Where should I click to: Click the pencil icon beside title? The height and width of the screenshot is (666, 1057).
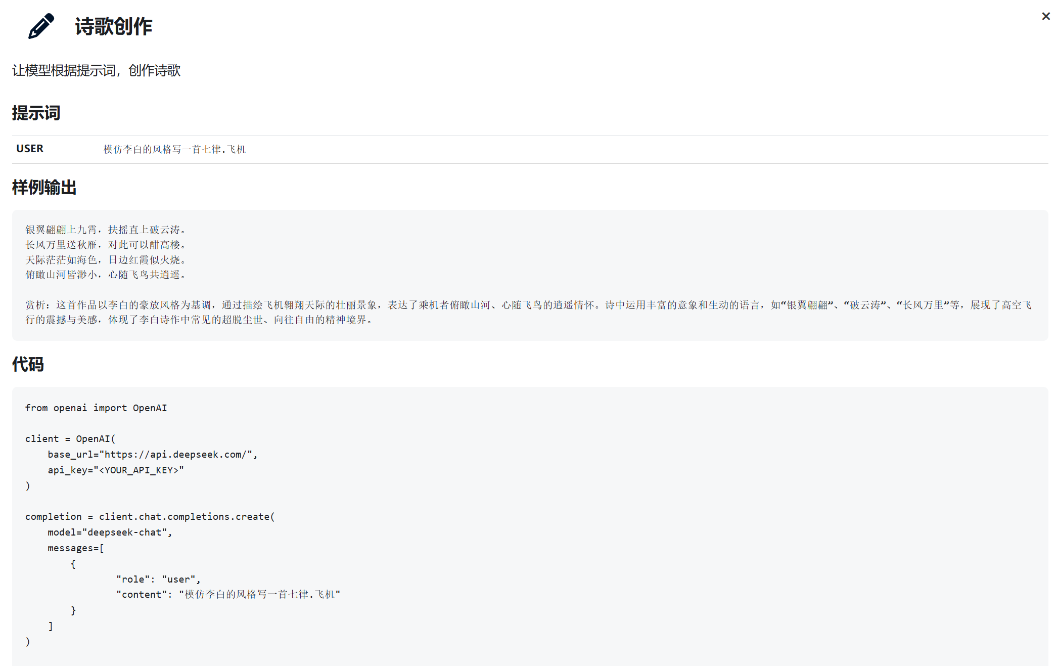(x=41, y=26)
